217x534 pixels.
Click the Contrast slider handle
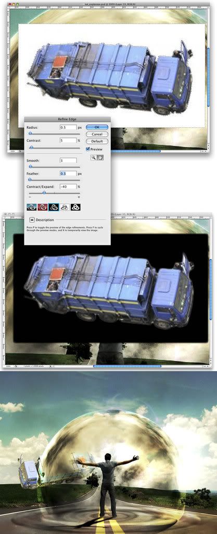tap(31, 147)
